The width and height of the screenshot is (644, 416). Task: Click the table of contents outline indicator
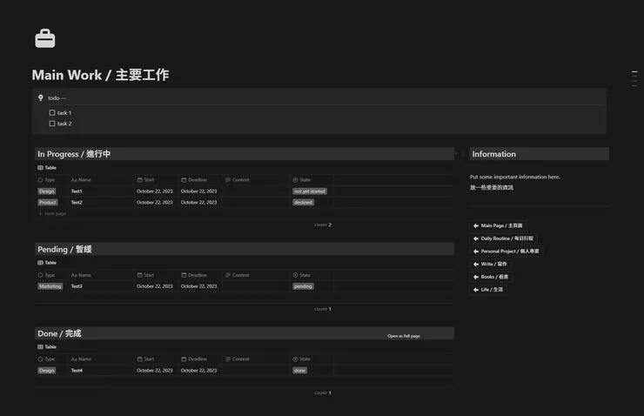pyautogui.click(x=634, y=78)
